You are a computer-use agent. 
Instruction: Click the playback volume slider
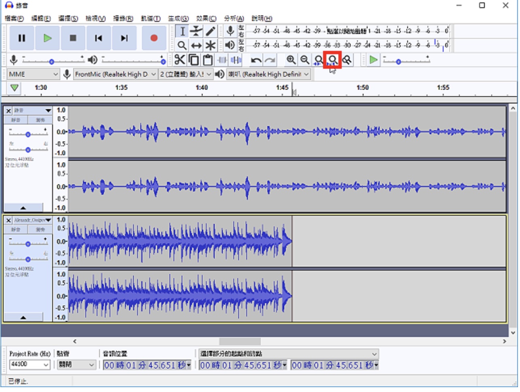134,60
